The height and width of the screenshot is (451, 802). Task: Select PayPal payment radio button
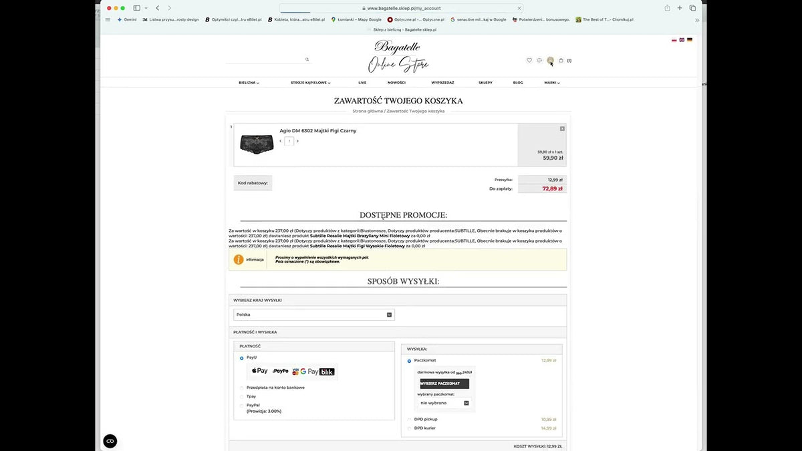tap(242, 405)
